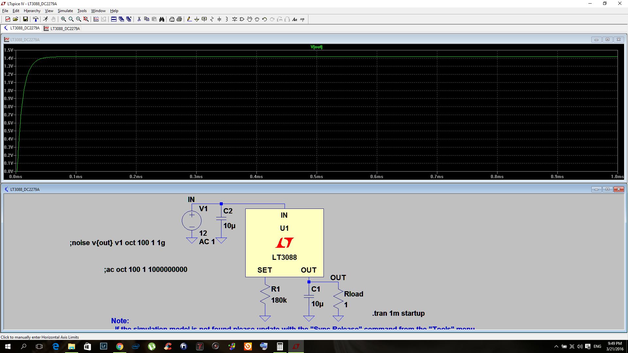Viewport: 628px width, 353px height.
Task: Click the Zoom Out magnifier with minus
Action: (x=78, y=19)
